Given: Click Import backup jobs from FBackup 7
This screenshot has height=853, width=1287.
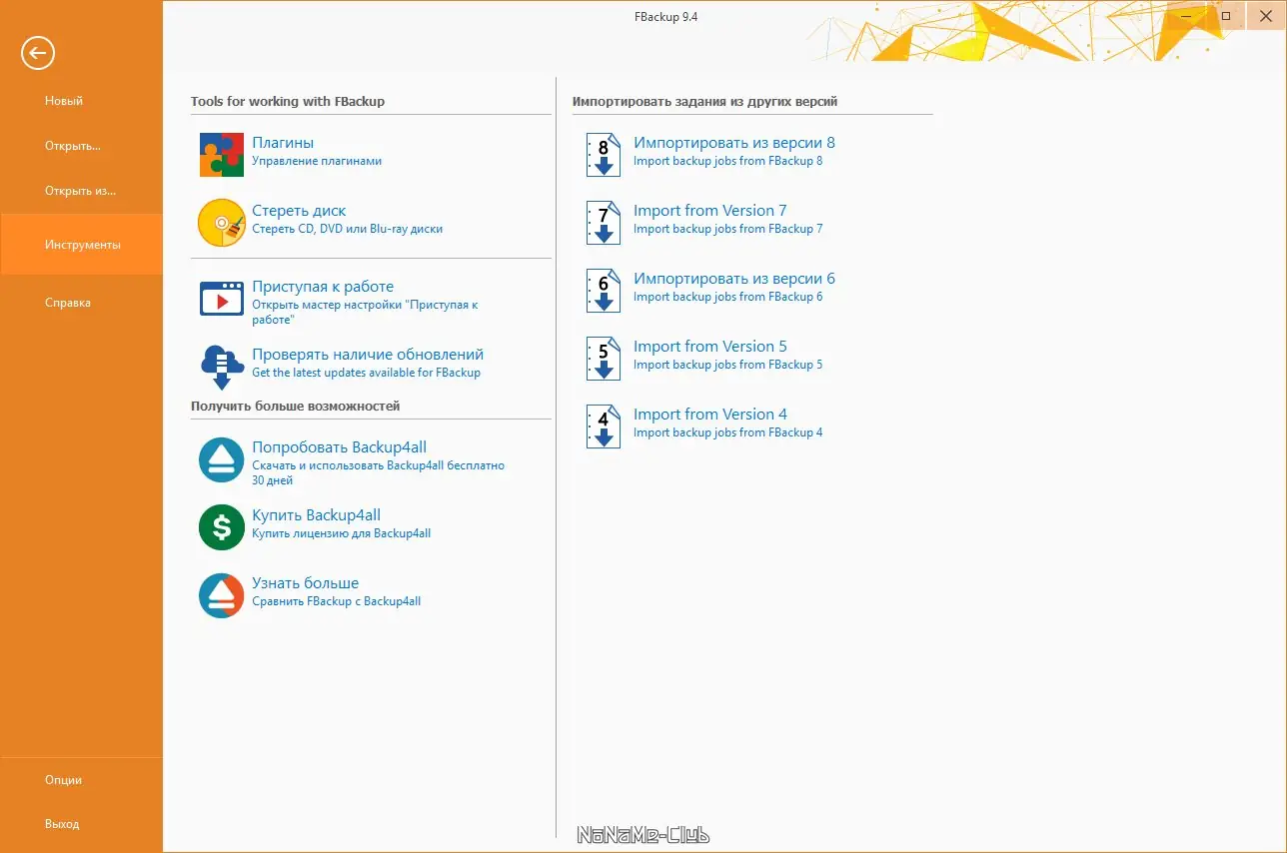Looking at the screenshot, I should (x=727, y=229).
